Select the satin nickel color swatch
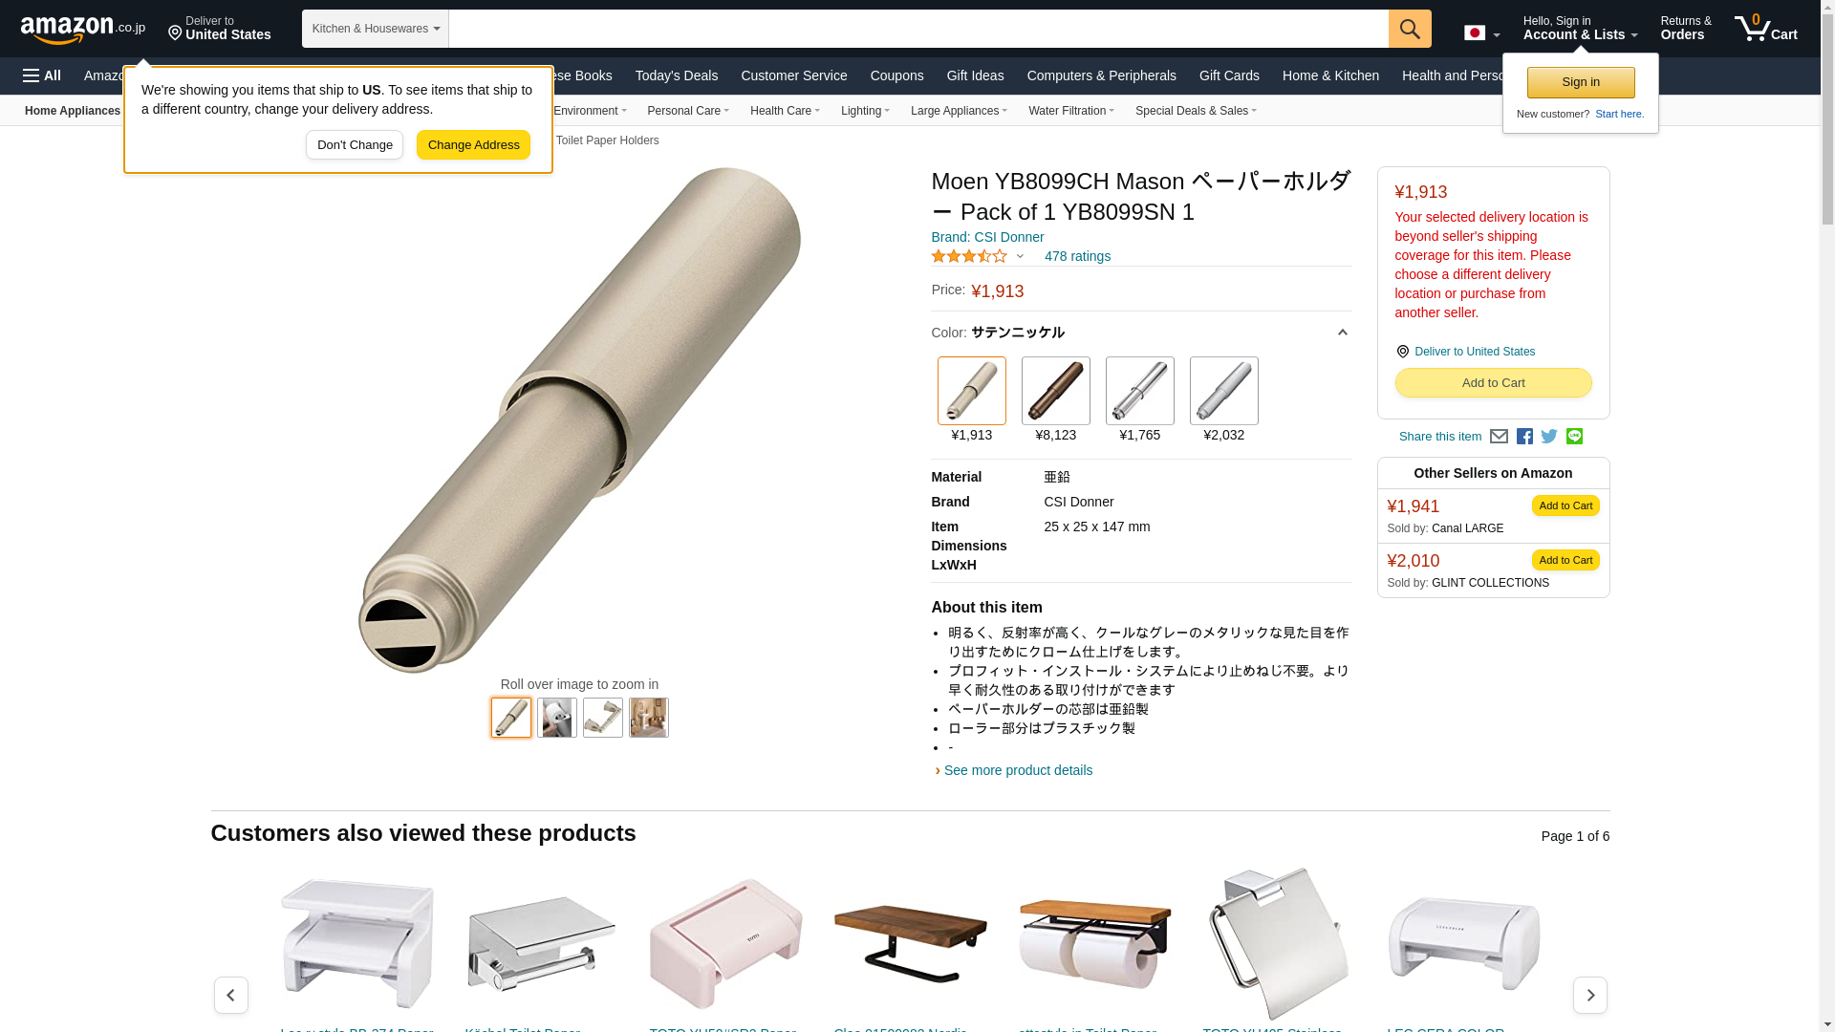Image resolution: width=1835 pixels, height=1032 pixels. tap(972, 391)
